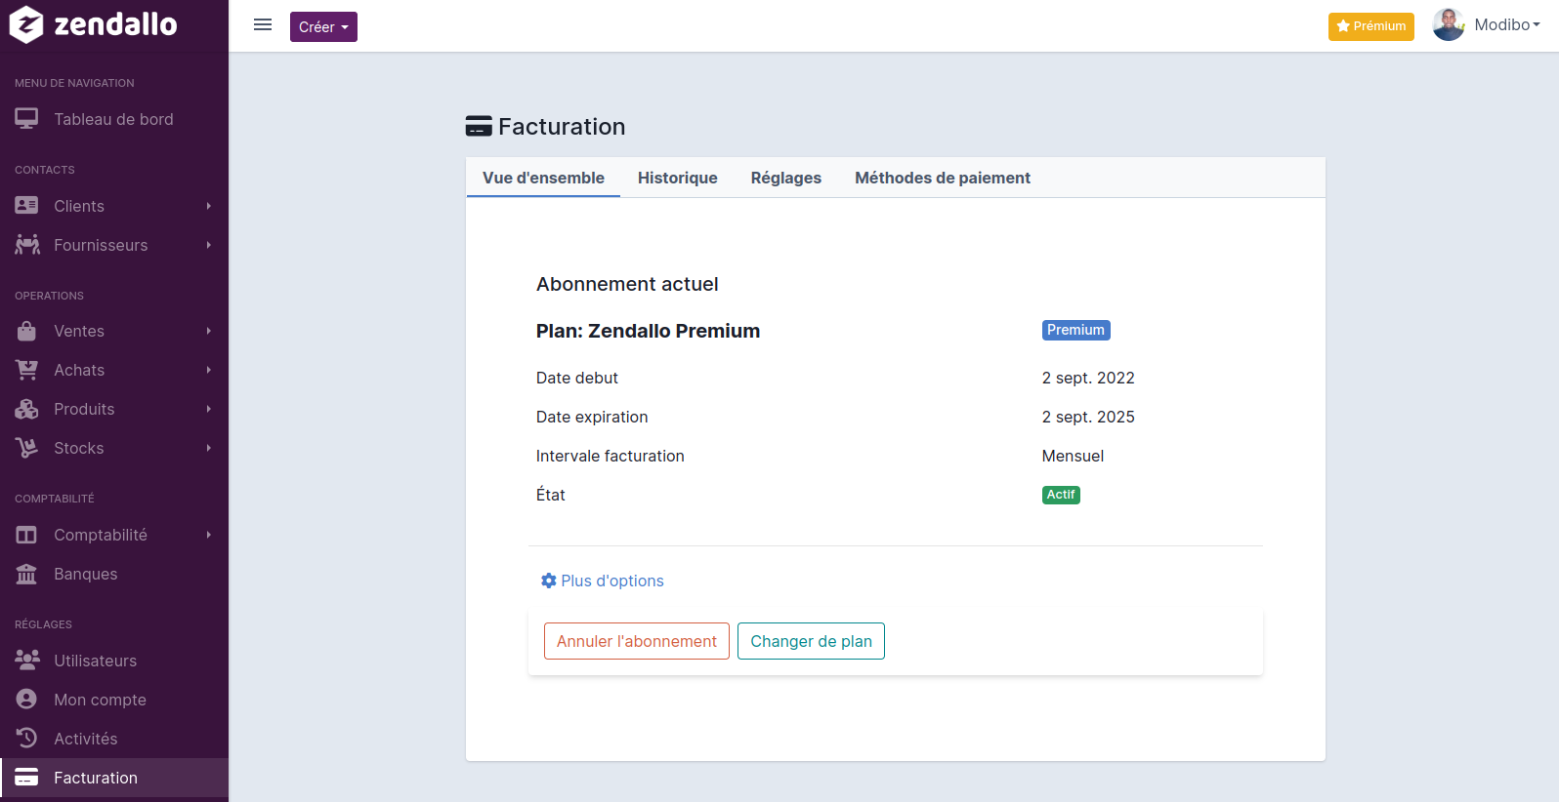Open the Modibo user dropdown
Viewport: 1559px width, 802px height.
pos(1507,25)
